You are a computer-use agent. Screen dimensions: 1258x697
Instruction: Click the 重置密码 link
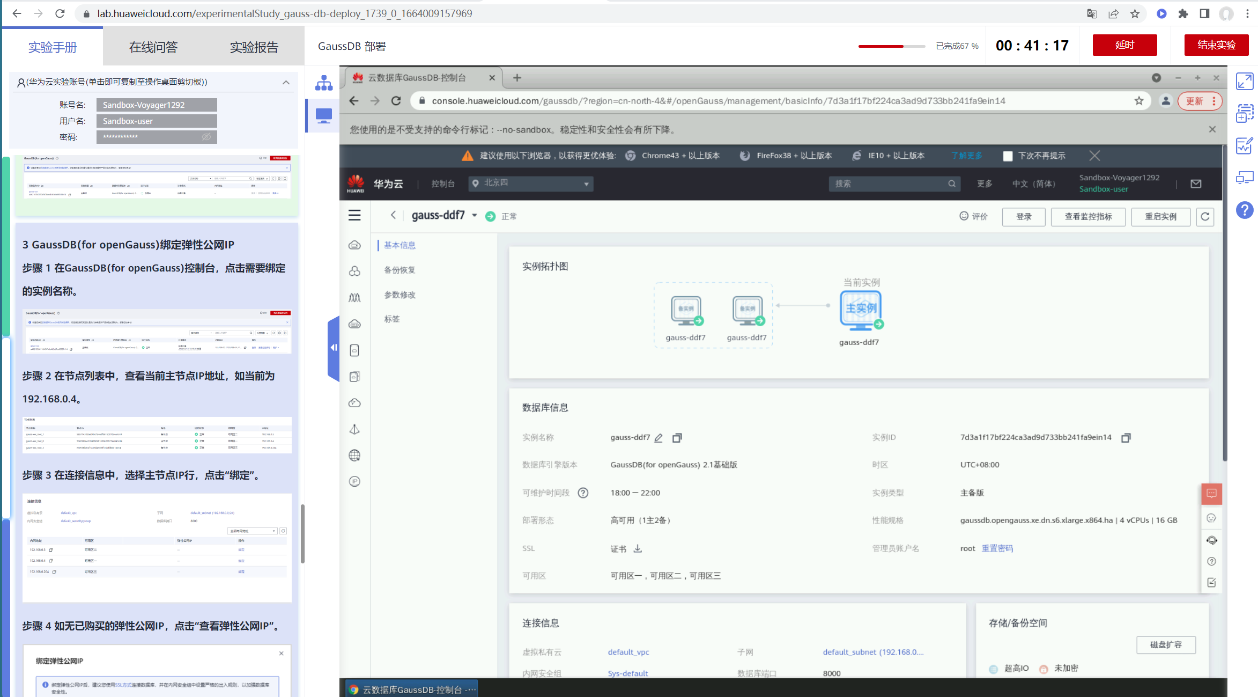tap(997, 548)
